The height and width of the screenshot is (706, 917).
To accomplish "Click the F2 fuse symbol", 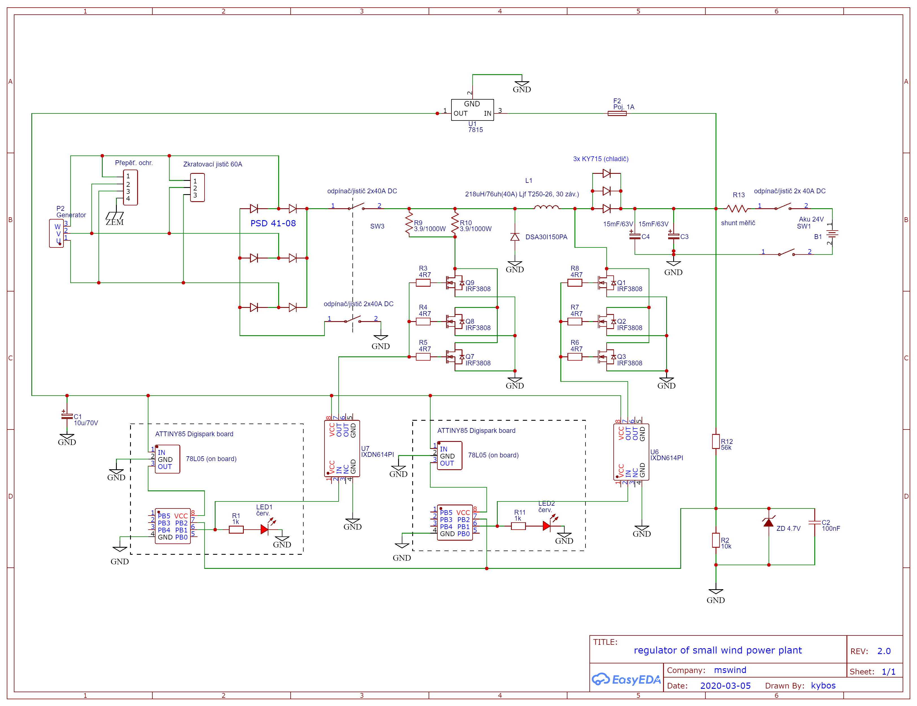I will [617, 113].
